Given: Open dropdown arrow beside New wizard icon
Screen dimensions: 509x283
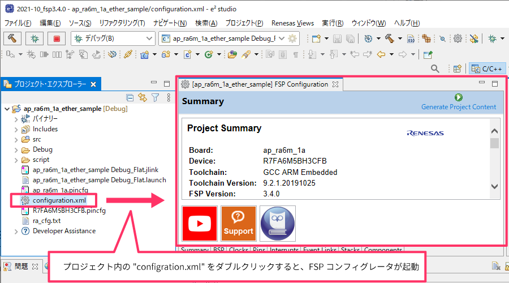Looking at the screenshot, I should pos(326,38).
